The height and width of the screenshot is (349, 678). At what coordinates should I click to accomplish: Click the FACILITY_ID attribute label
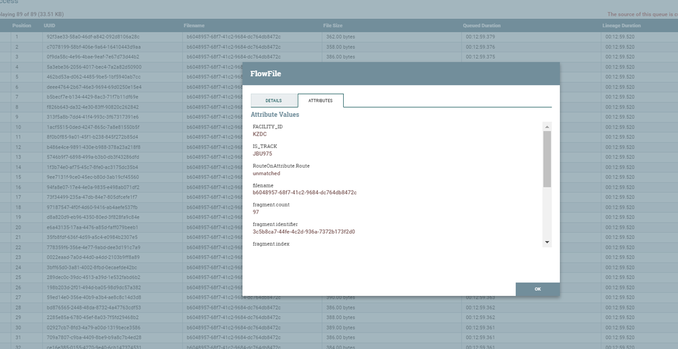pos(268,127)
